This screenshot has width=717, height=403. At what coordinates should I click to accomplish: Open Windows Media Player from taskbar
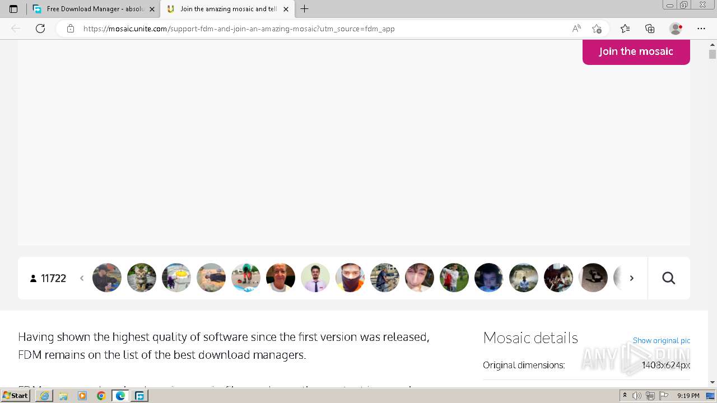pyautogui.click(x=82, y=396)
